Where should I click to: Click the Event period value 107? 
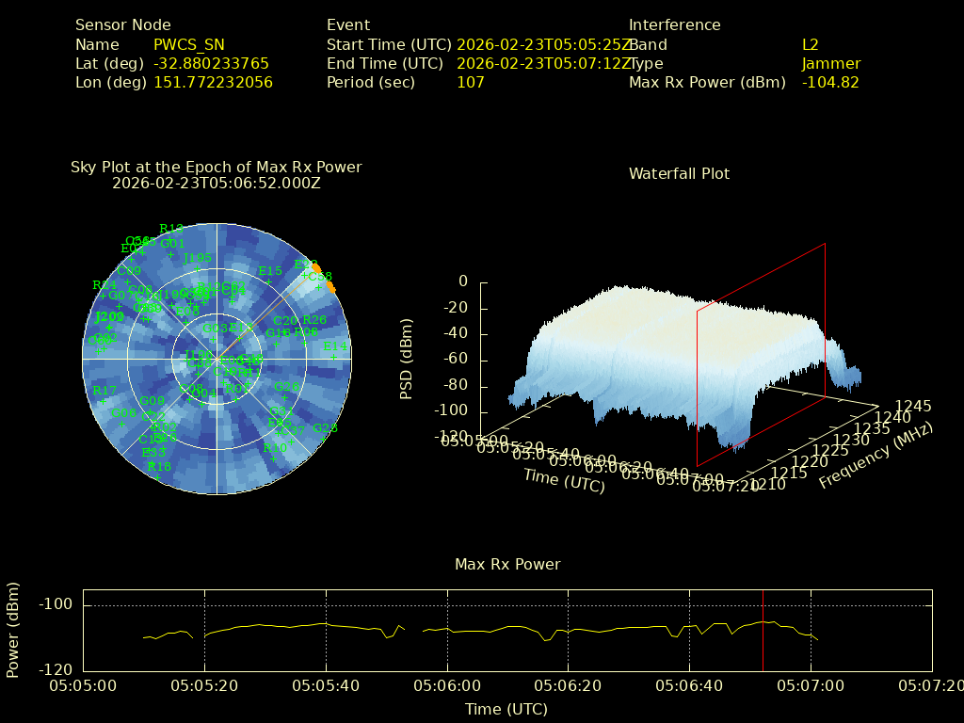pos(471,82)
